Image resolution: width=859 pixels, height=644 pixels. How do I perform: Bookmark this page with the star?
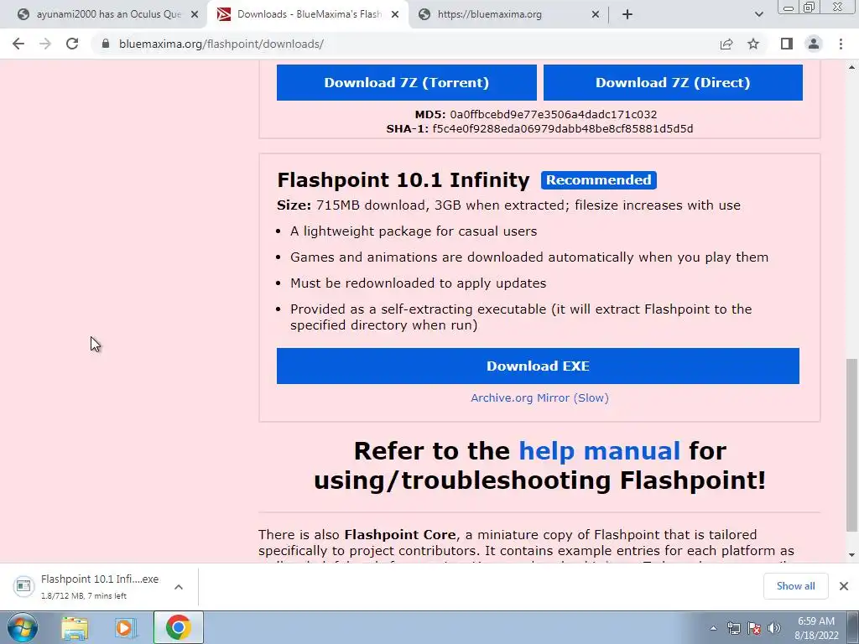coord(753,44)
